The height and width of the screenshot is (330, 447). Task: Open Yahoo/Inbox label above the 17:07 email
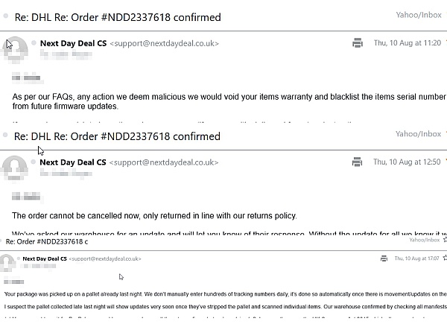click(426, 240)
